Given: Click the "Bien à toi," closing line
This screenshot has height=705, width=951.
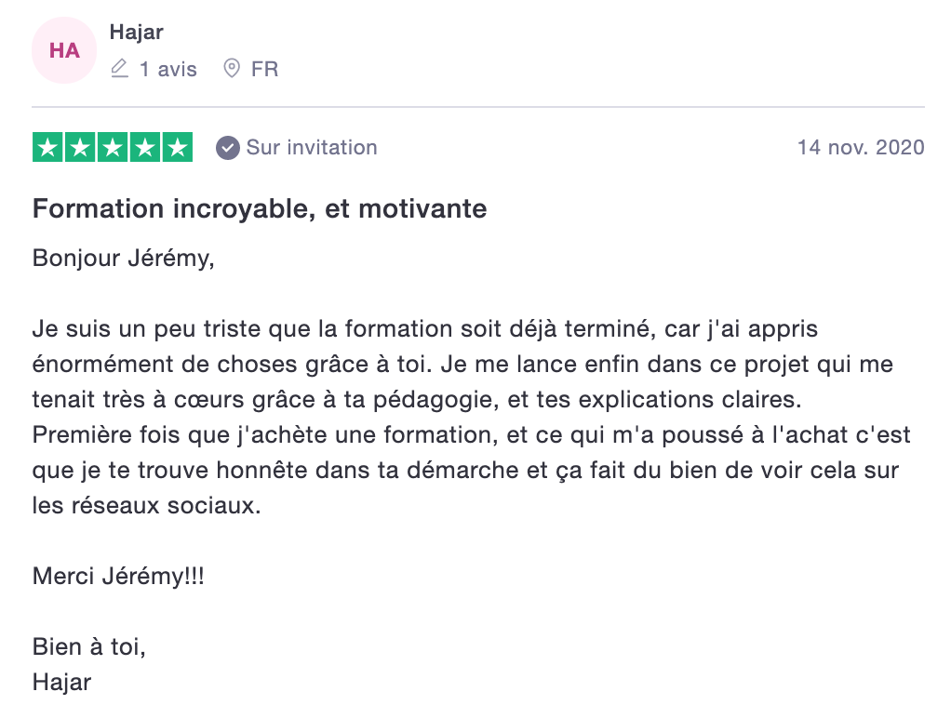Looking at the screenshot, I should [89, 646].
